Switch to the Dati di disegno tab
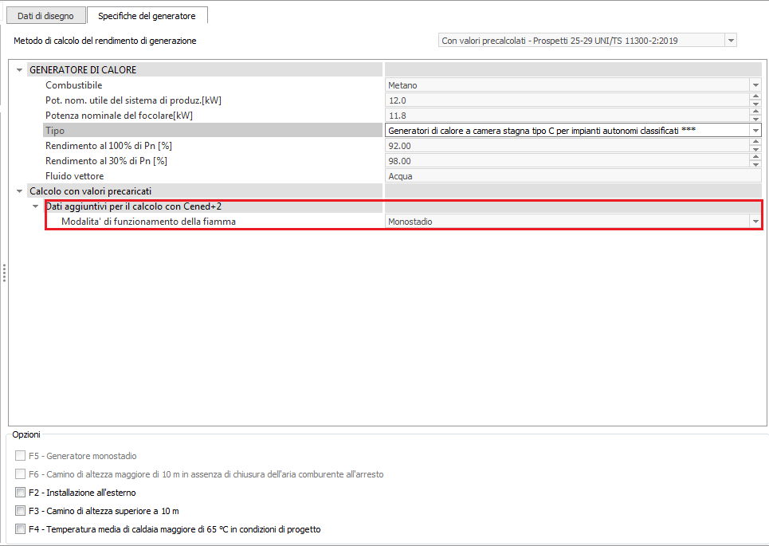 [45, 15]
